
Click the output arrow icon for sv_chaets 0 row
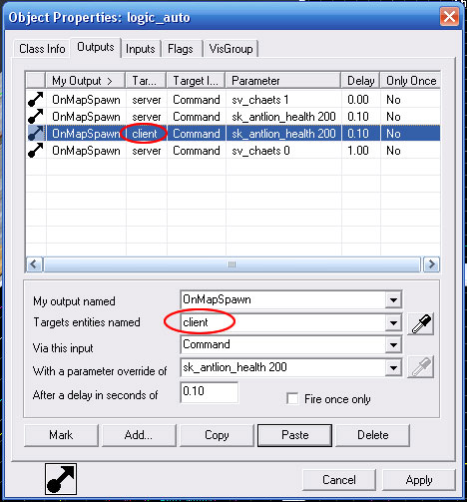point(36,150)
